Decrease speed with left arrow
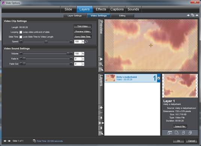The height and width of the screenshot is (146, 201). 21,42
